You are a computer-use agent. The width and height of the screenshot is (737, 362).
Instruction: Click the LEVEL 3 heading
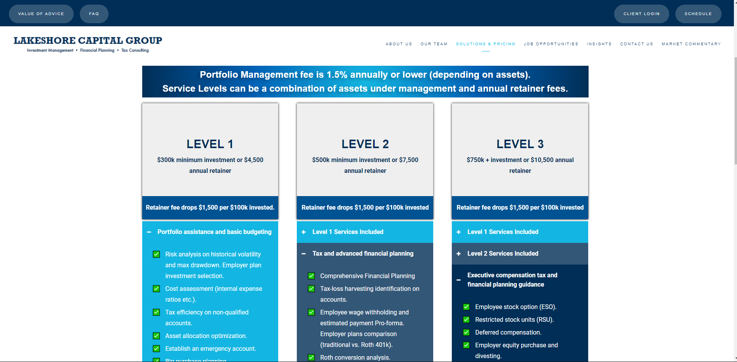pos(520,144)
